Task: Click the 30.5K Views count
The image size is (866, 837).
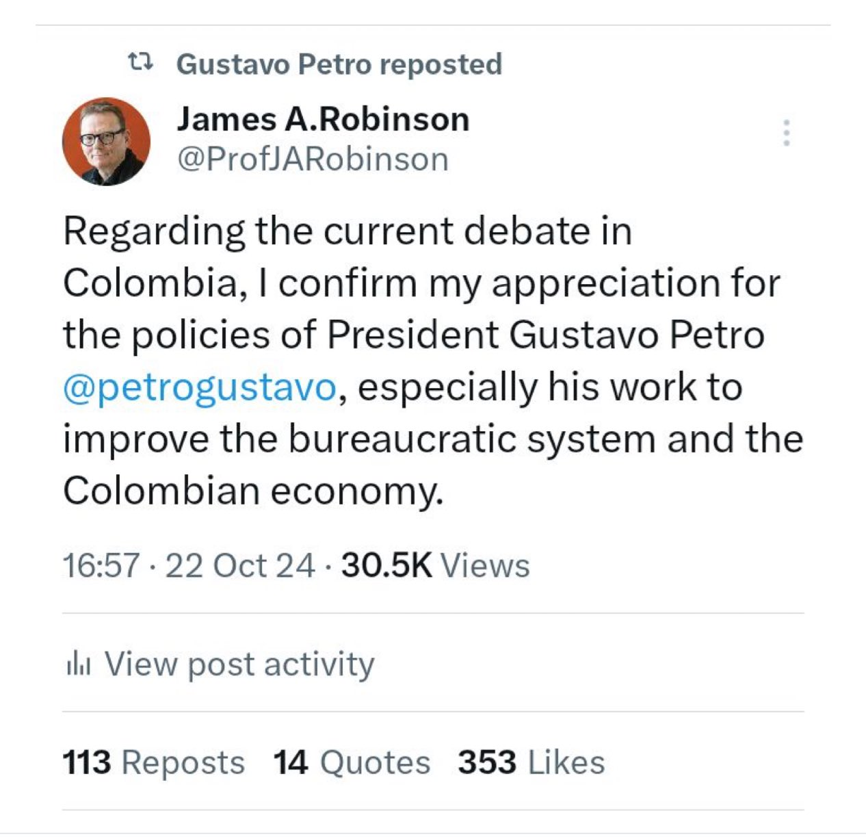Action: (x=386, y=566)
